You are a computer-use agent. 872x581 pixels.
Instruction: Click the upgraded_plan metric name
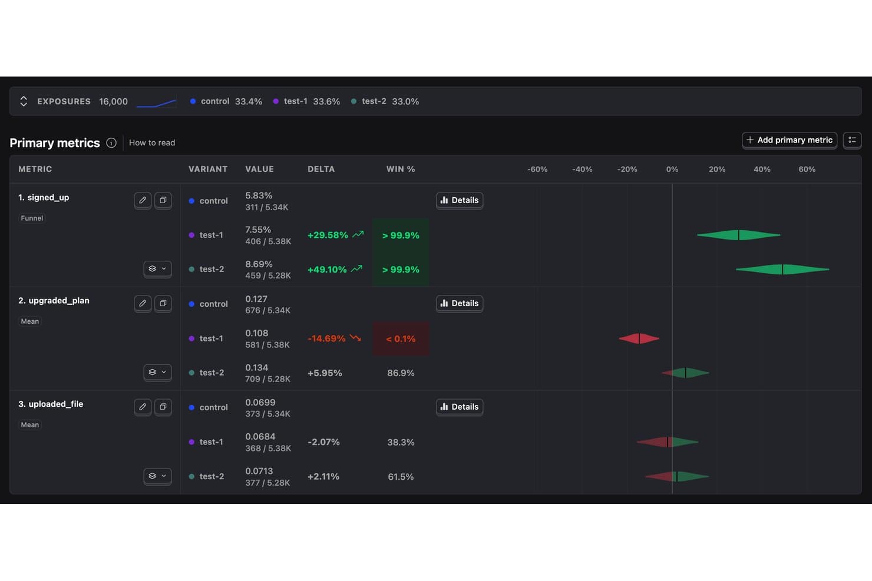coord(54,301)
